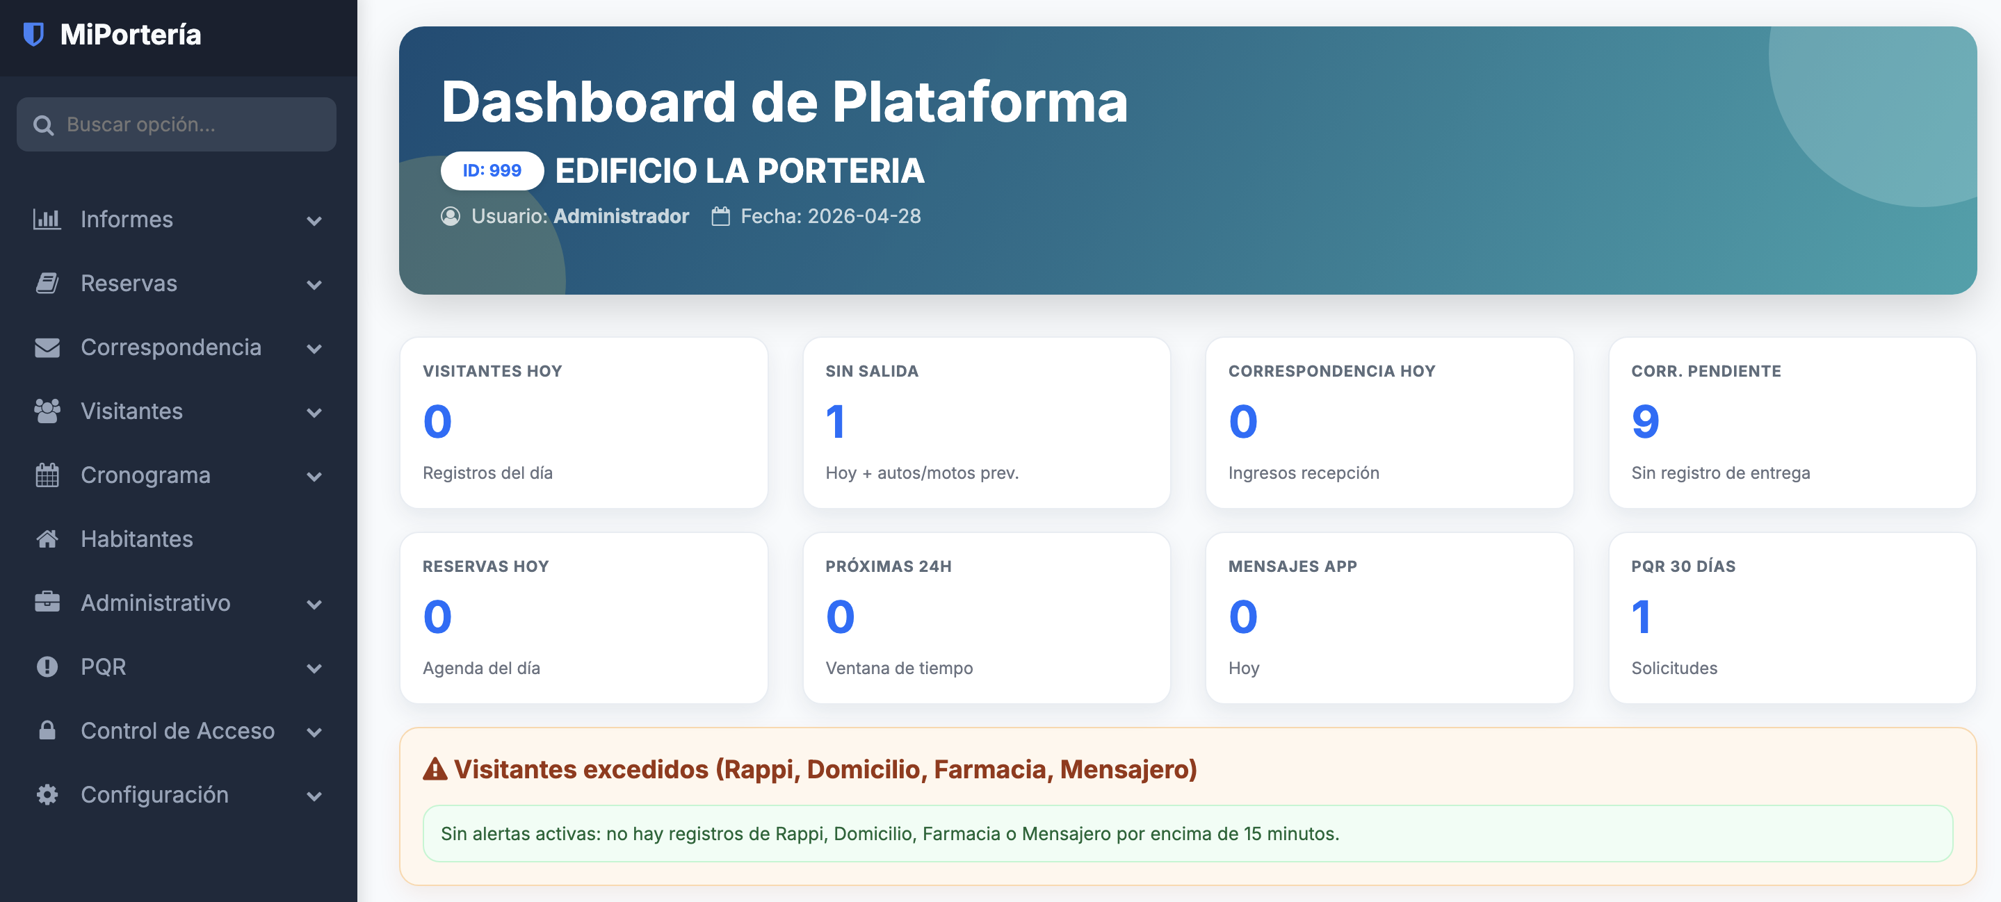The height and width of the screenshot is (902, 2001).
Task: Click the PQR menu label
Action: (104, 667)
